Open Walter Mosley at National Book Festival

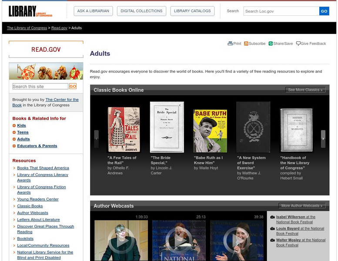[x=301, y=242]
